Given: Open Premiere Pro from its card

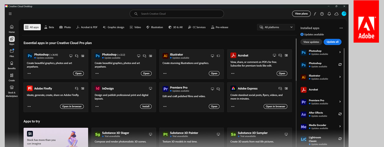Looking at the screenshot, I should pos(214,106).
